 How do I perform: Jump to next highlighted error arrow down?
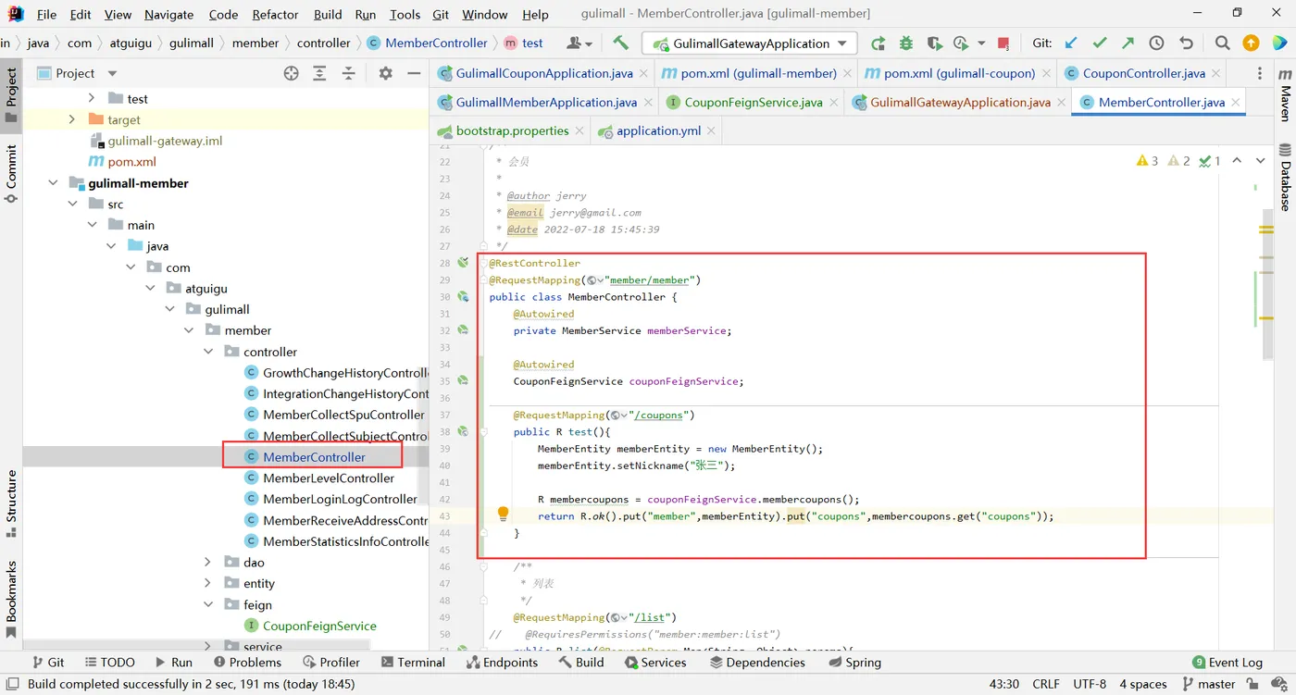coord(1260,161)
